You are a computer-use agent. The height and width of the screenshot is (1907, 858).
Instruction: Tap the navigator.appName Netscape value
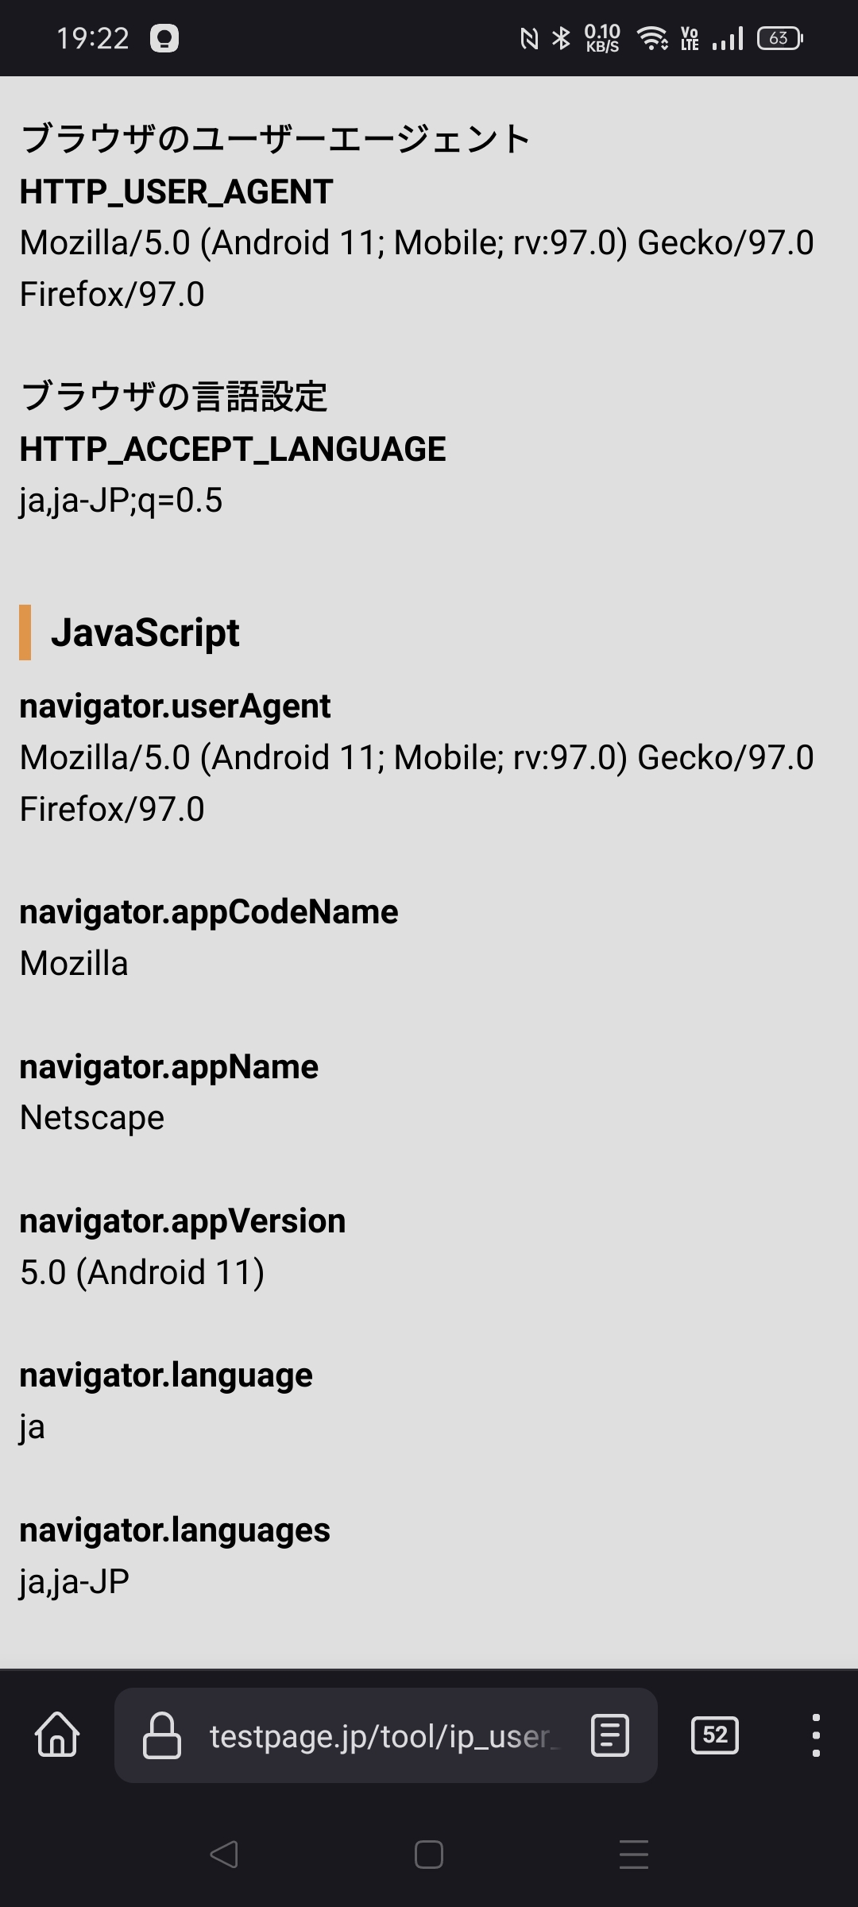click(x=92, y=1118)
